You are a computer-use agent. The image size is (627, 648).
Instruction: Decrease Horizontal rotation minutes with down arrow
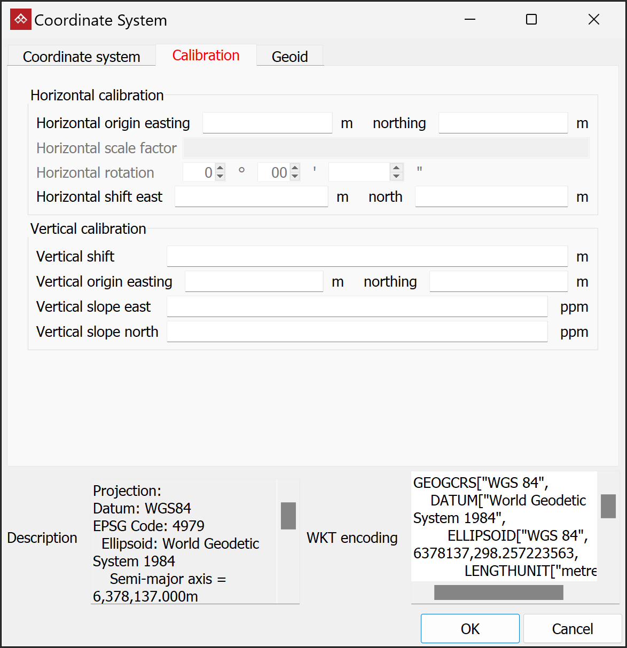(x=295, y=177)
